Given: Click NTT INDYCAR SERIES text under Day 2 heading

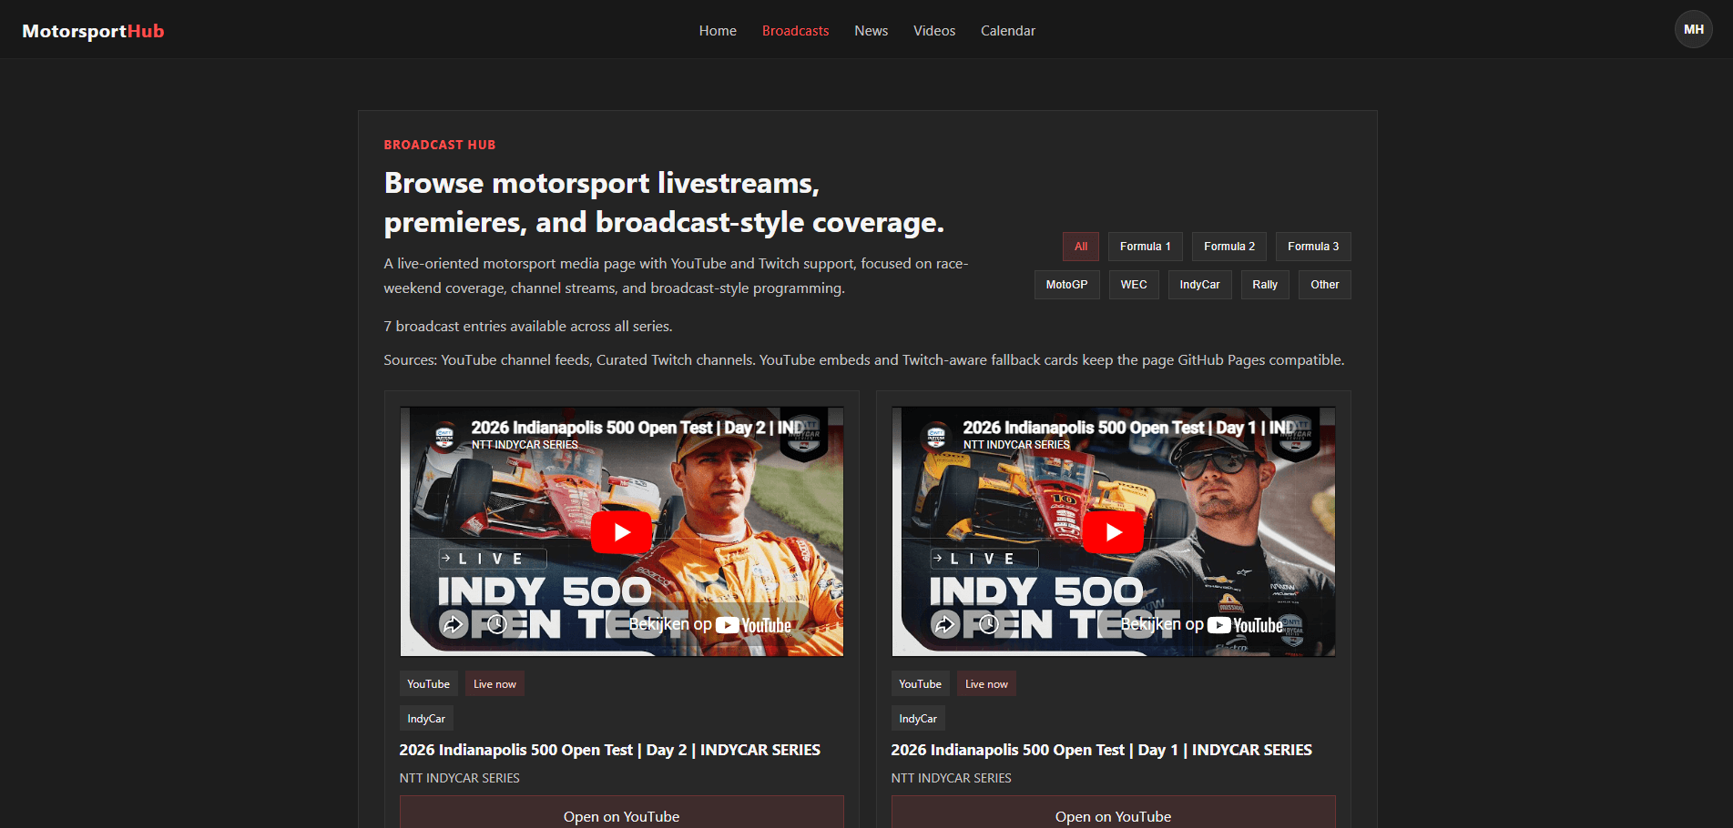Looking at the screenshot, I should [459, 778].
